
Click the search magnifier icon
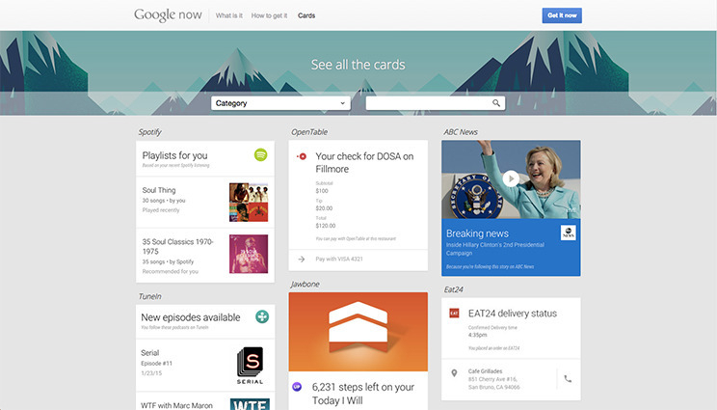pos(496,103)
